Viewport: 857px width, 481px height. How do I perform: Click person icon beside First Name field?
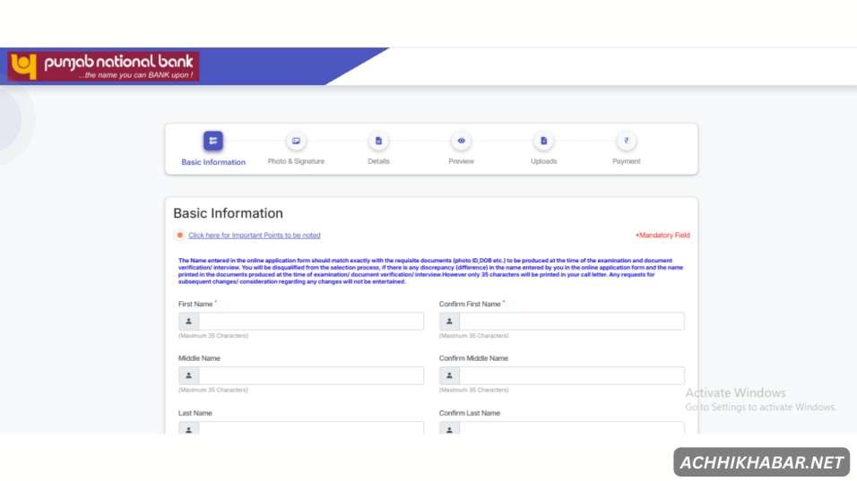click(x=188, y=322)
